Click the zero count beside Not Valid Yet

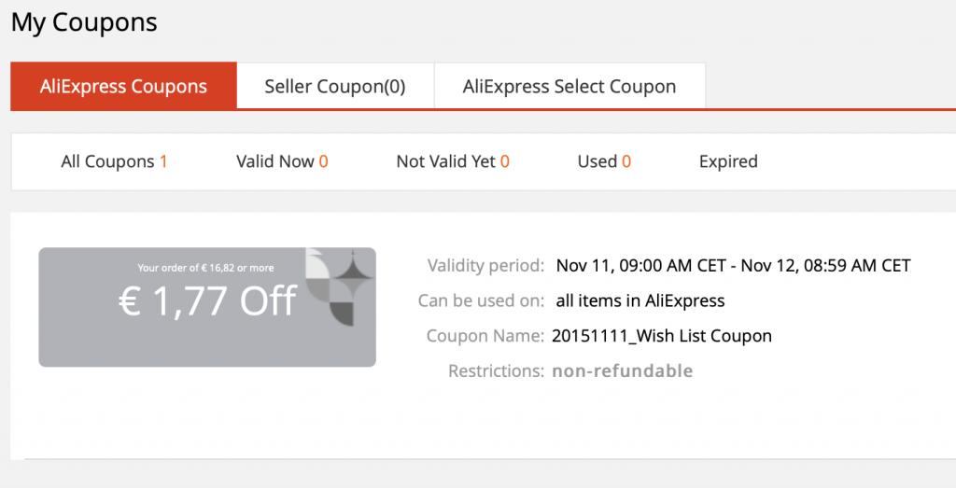tap(505, 161)
